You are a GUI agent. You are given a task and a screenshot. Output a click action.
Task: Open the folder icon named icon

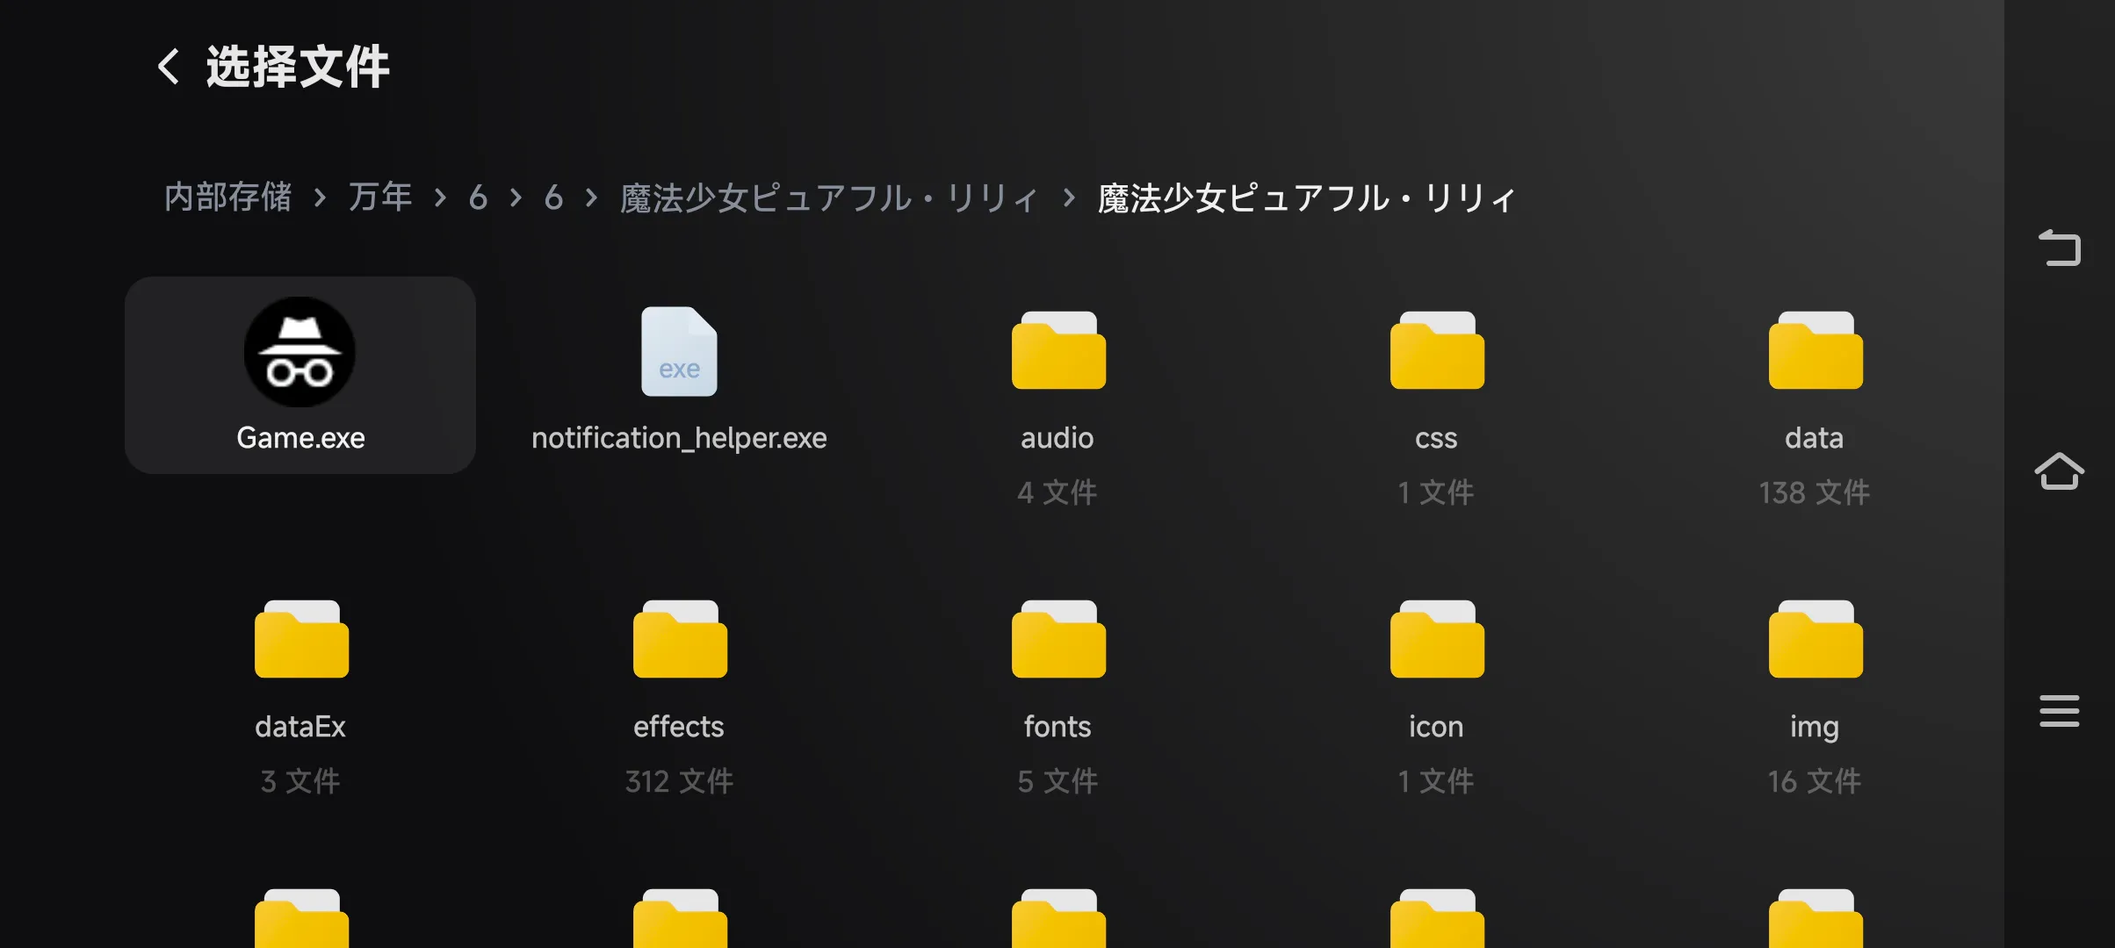click(1437, 639)
